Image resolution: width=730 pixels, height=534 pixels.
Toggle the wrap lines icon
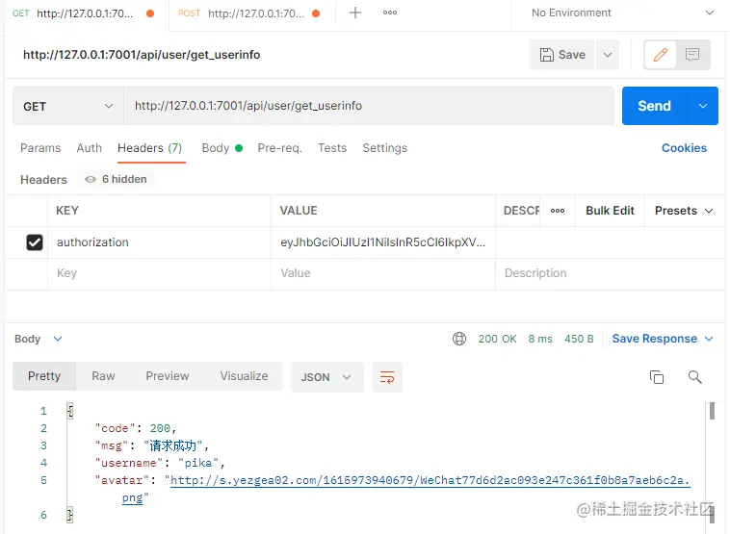[387, 377]
